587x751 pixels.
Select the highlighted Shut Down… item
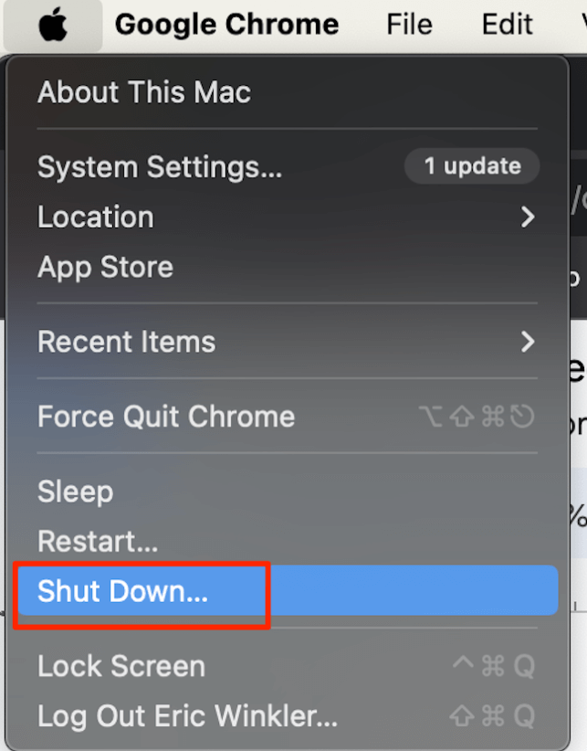[287, 590]
